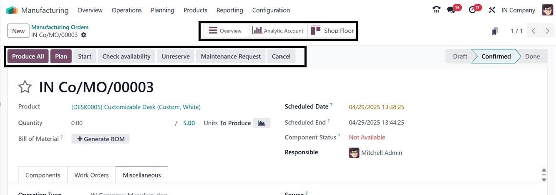556x195 pixels.
Task: Expand the Configuration menu
Action: point(271,10)
